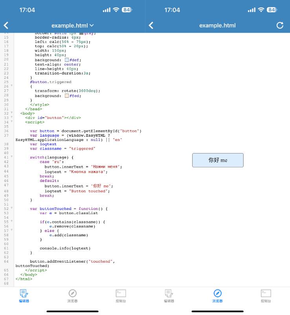Collapse the div fold at line 33
The height and width of the screenshot is (315, 290).
[x=12, y=117]
